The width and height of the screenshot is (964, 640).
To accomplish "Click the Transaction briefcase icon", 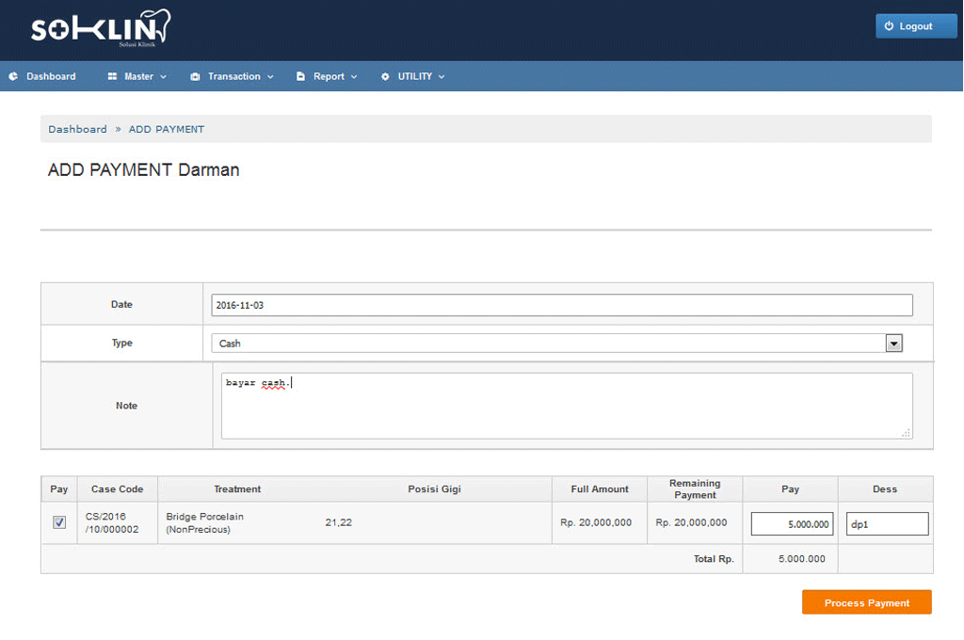I will click(x=195, y=76).
